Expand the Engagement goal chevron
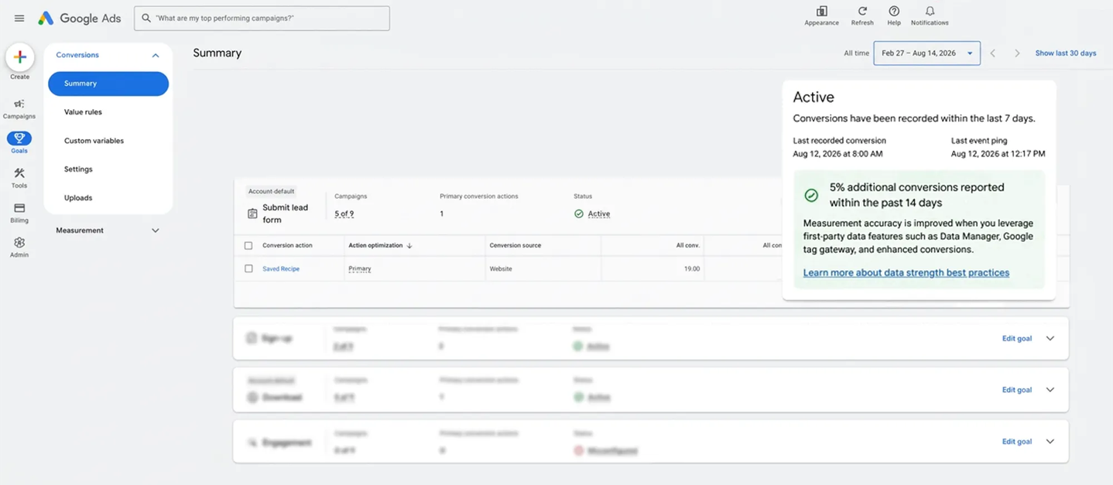1113x485 pixels. [x=1050, y=442]
